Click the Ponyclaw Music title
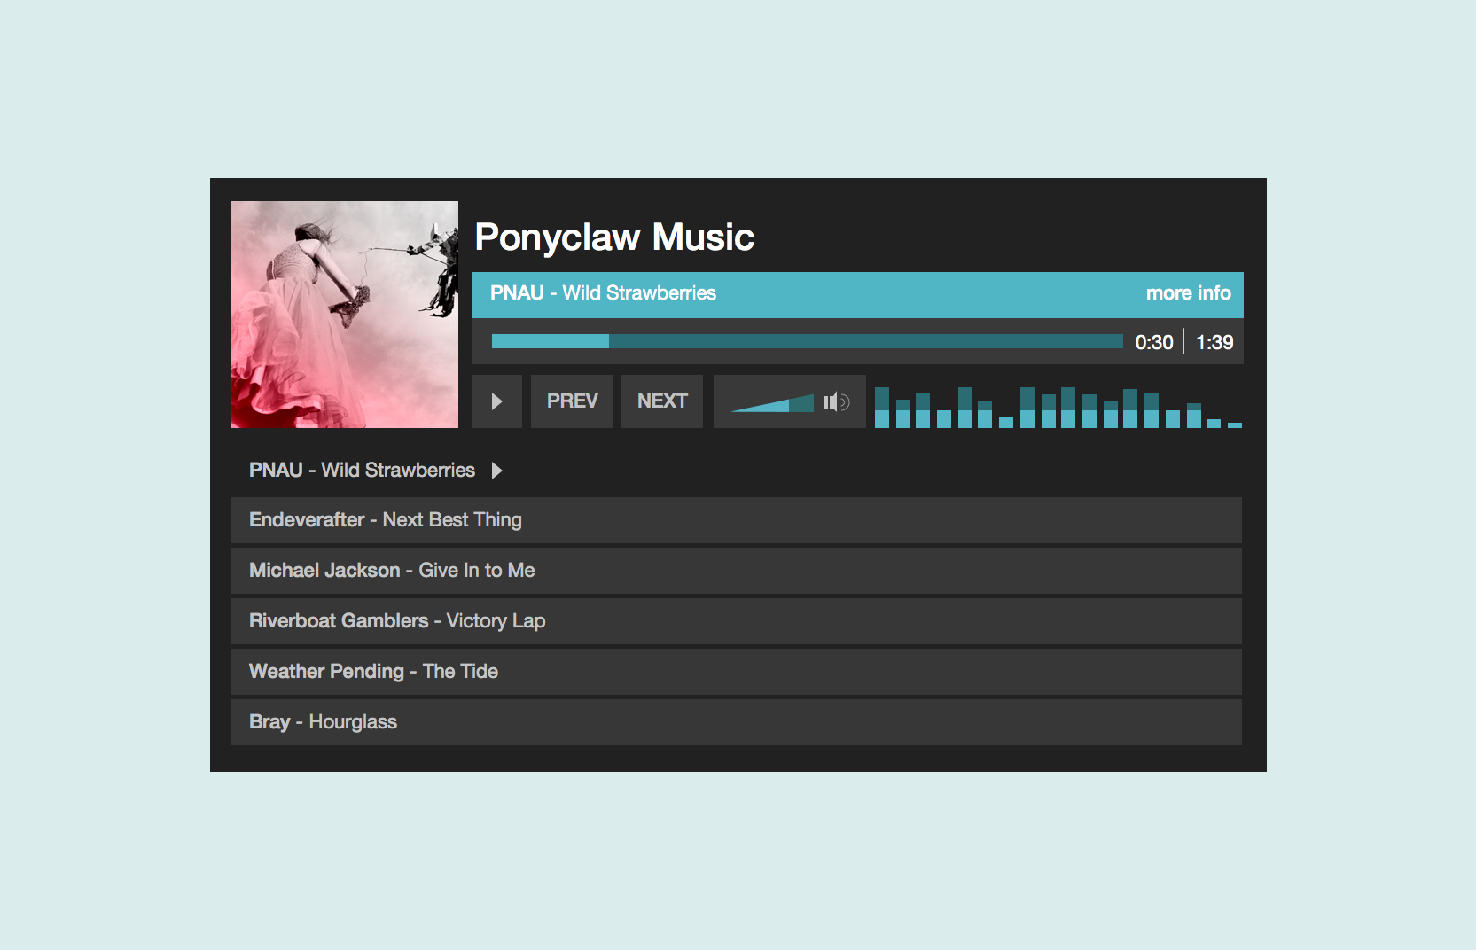This screenshot has height=950, width=1476. pos(614,237)
